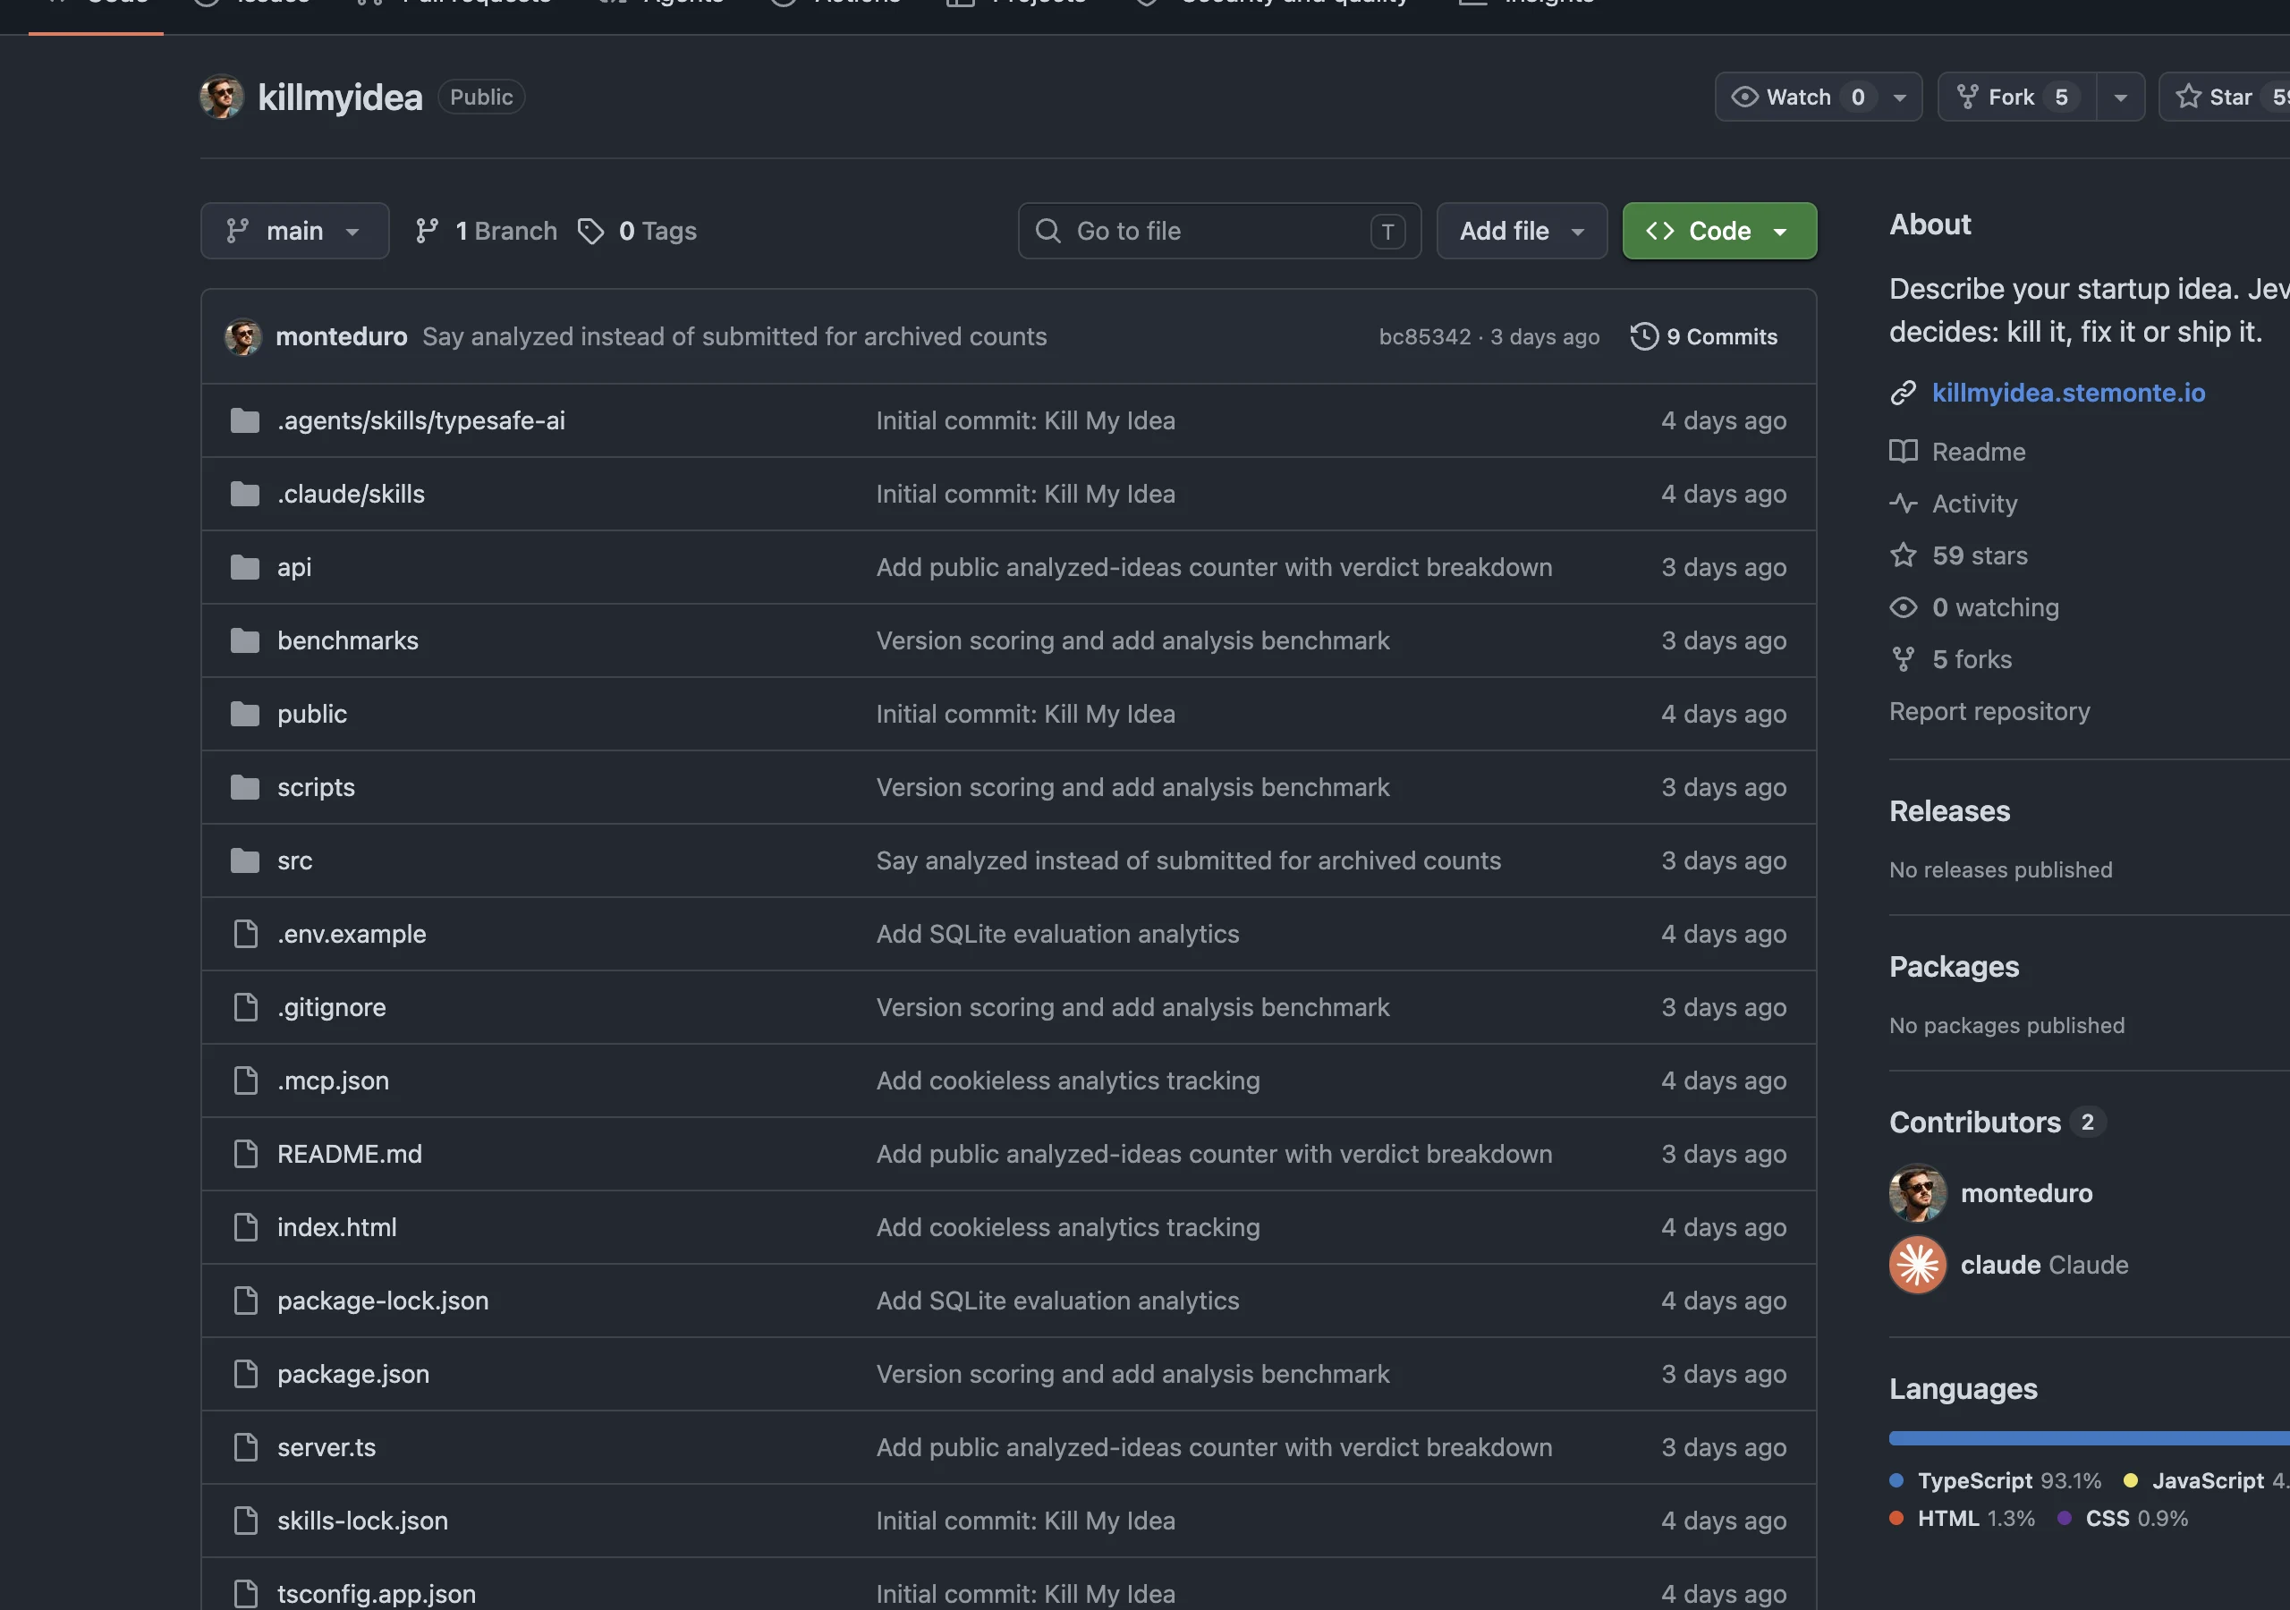Click the HTML 1.3% language entry
Image resolution: width=2290 pixels, height=1610 pixels.
click(1962, 1518)
